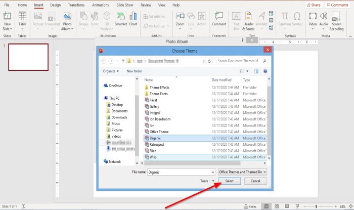The width and height of the screenshot is (354, 210).
Task: Expand the Photo Album dropdown arrow
Action: tap(72, 29)
